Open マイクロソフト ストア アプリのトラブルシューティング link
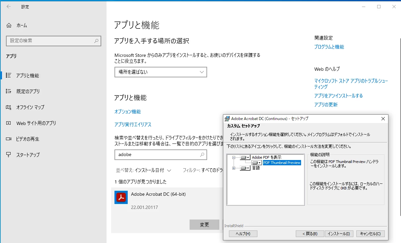401x243 pixels. click(351, 84)
